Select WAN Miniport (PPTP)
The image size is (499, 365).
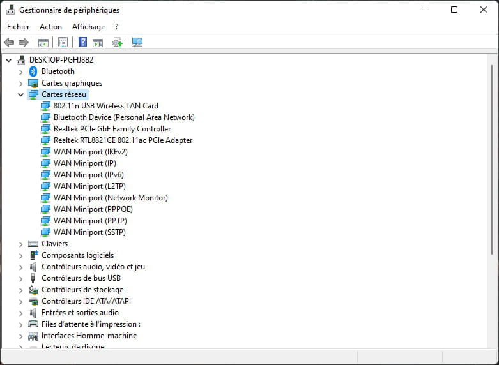click(x=90, y=221)
